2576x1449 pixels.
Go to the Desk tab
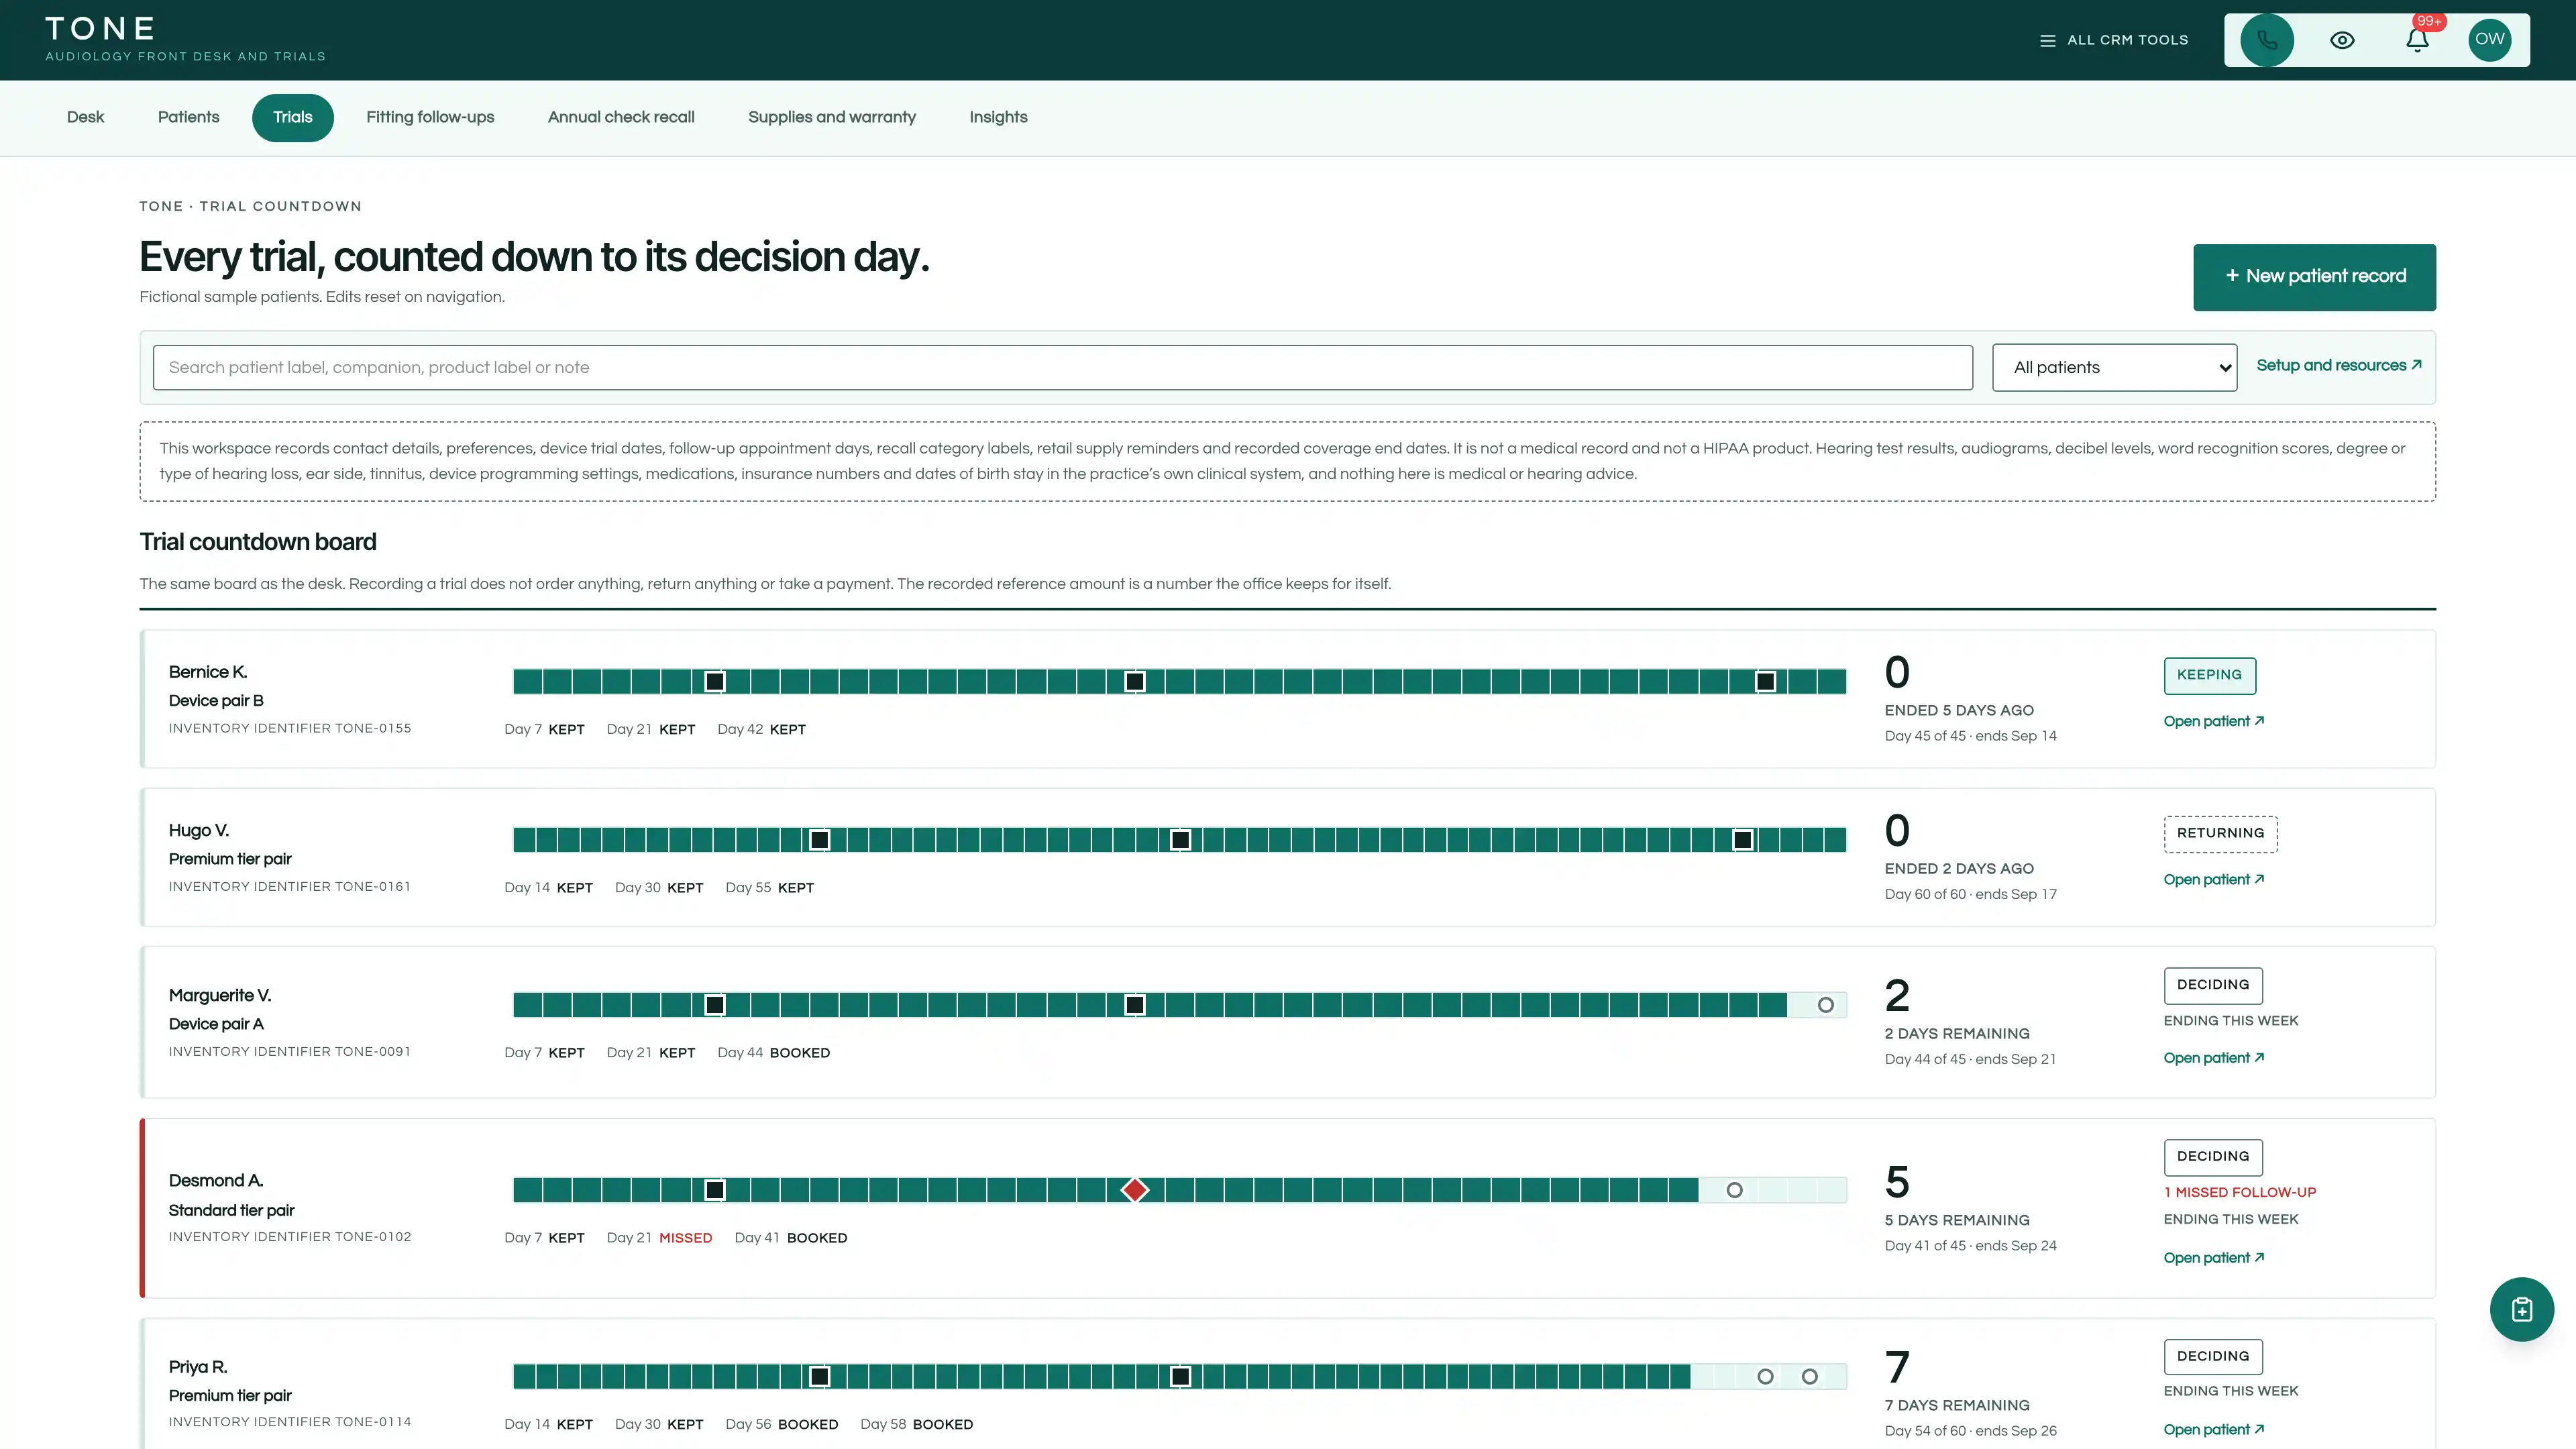coord(85,117)
